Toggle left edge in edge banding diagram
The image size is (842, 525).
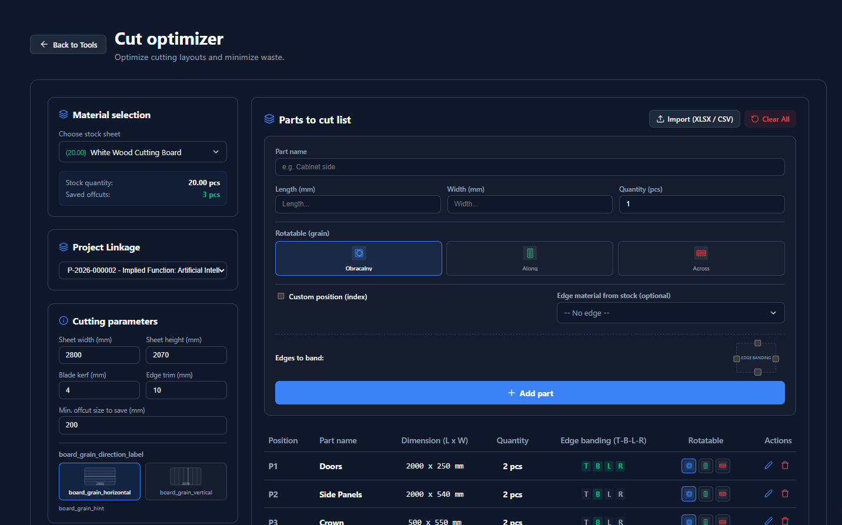(x=736, y=359)
